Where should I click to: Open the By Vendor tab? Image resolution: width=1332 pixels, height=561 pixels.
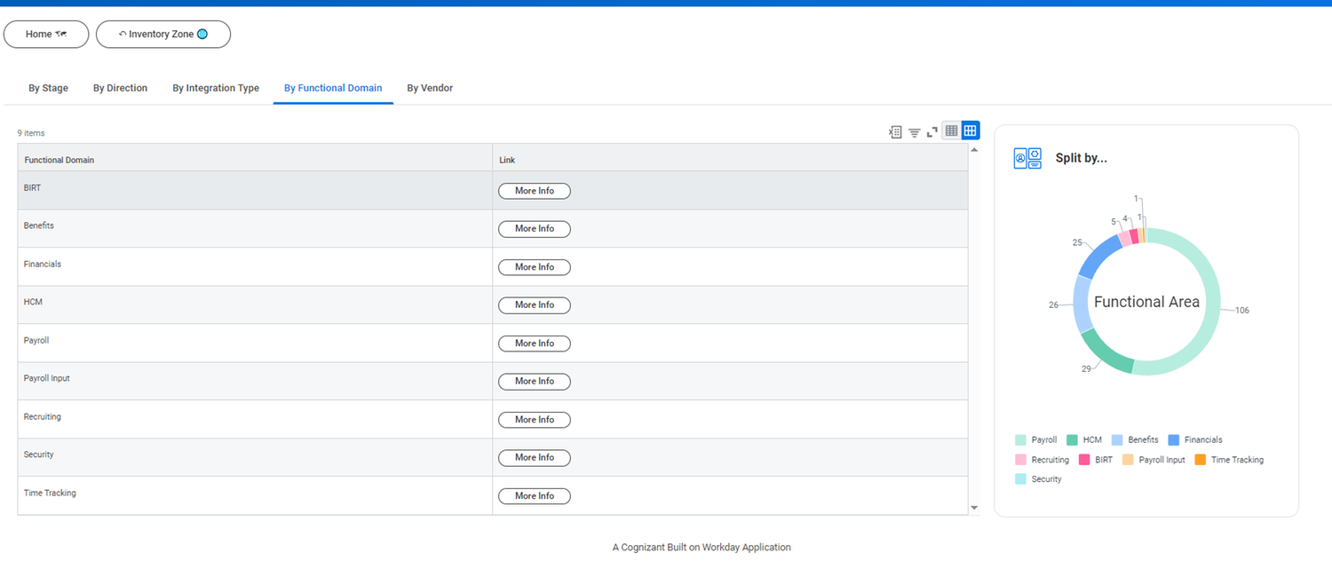(x=430, y=88)
